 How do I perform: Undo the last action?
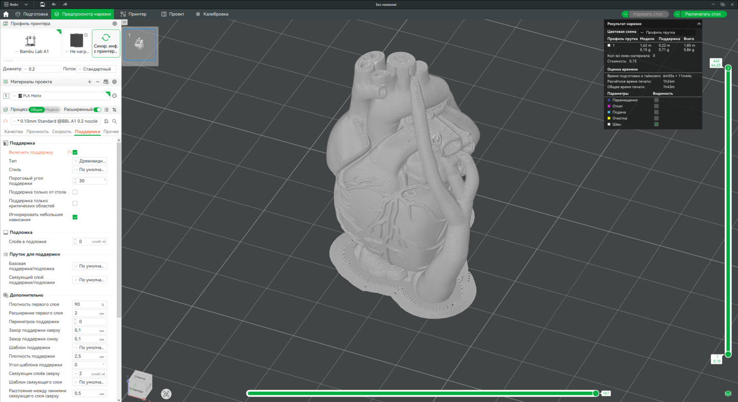(54, 5)
